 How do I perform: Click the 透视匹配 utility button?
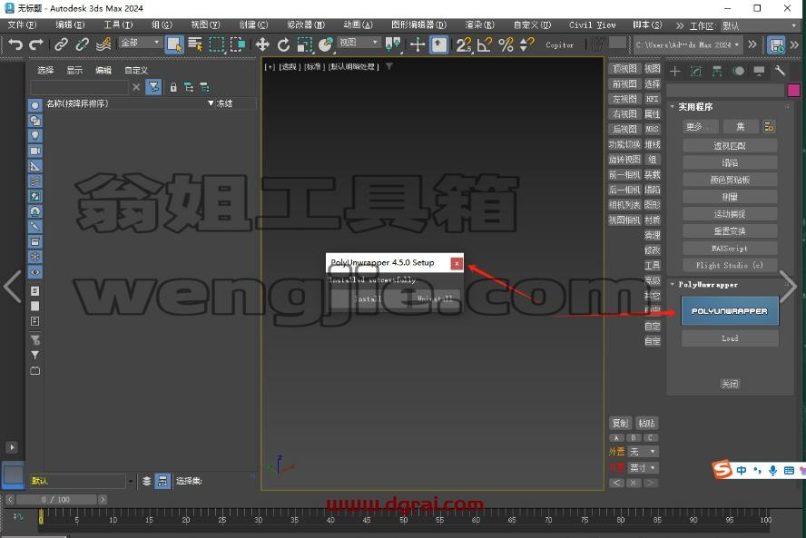pyautogui.click(x=730, y=145)
